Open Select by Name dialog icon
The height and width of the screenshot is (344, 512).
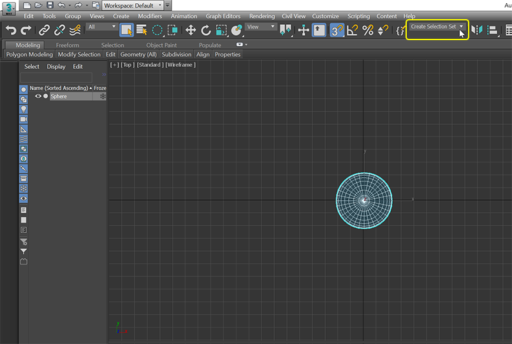[x=142, y=30]
